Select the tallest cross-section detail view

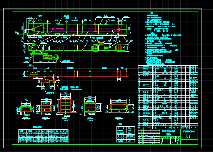coord(66,106)
